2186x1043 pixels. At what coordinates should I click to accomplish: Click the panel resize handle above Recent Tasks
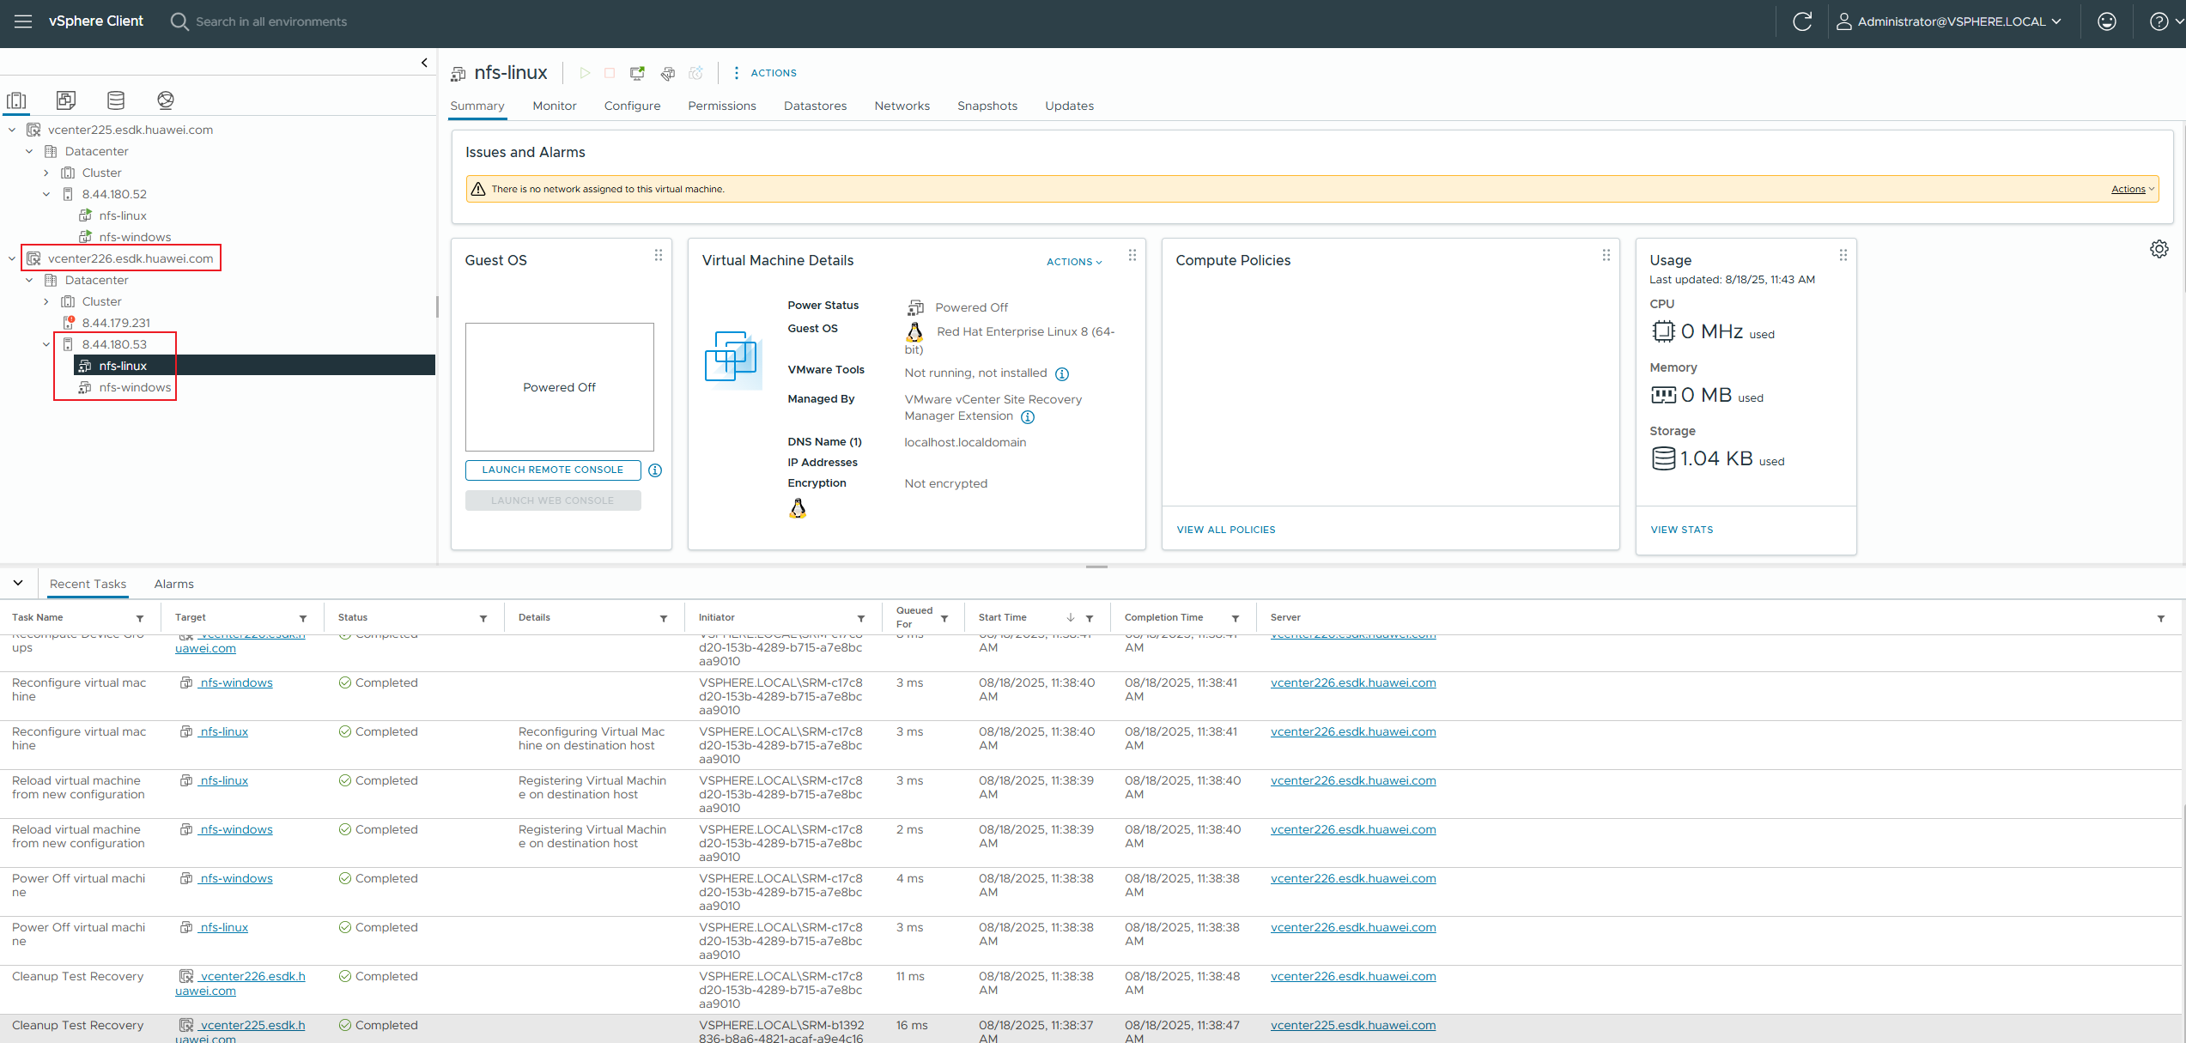tap(1096, 567)
